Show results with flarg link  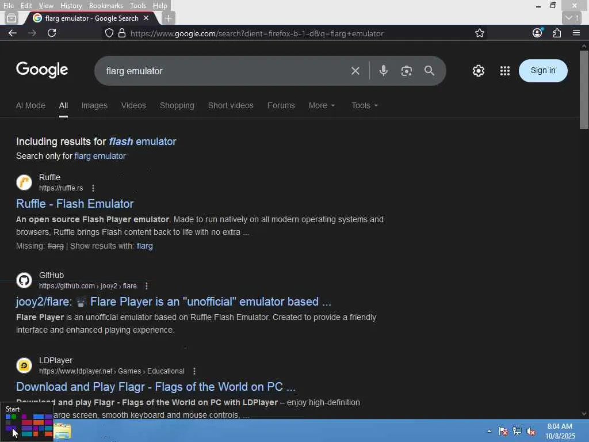tap(144, 246)
